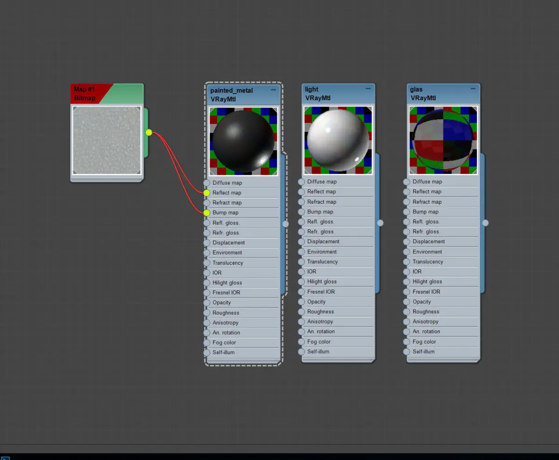Click glas node's IOR input socket
Screen dimensions: 559x460
(x=407, y=272)
